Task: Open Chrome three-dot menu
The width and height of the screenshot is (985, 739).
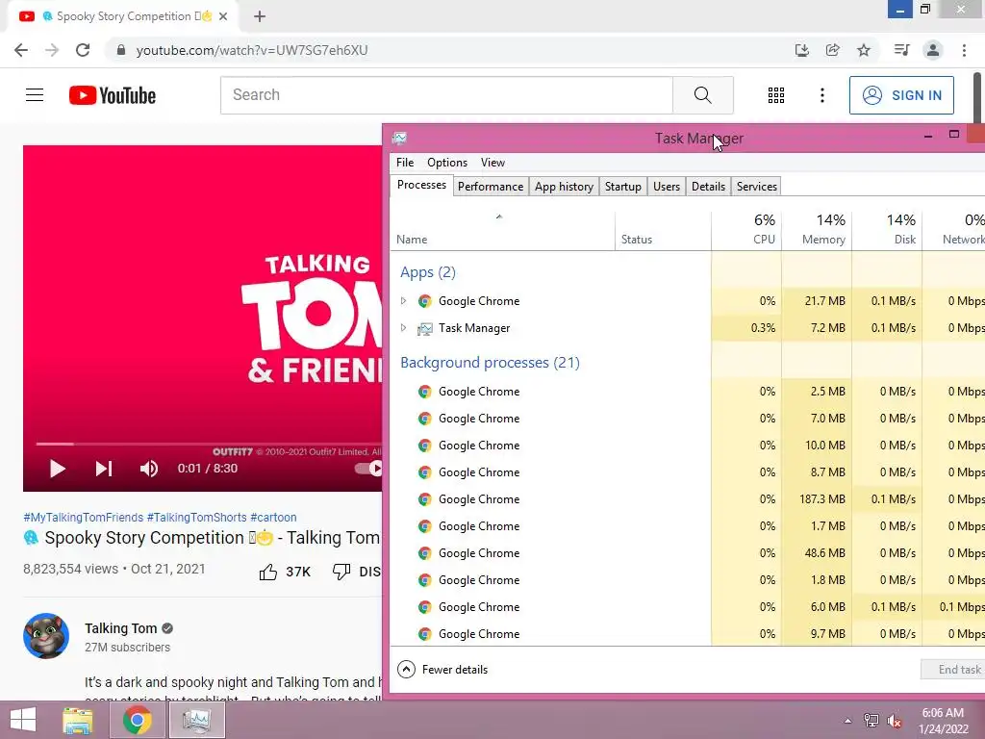Action: [x=964, y=50]
